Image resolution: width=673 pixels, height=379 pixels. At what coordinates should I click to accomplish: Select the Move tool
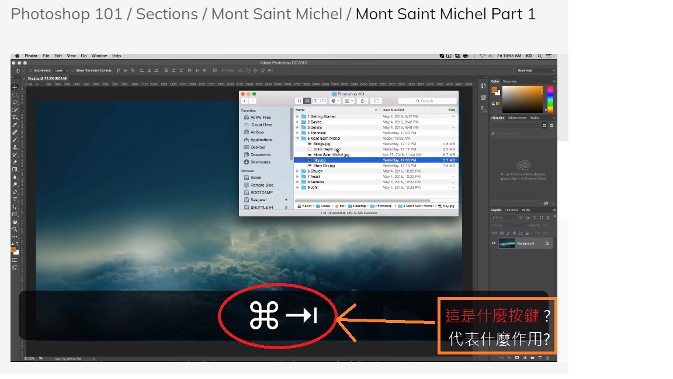(15, 88)
